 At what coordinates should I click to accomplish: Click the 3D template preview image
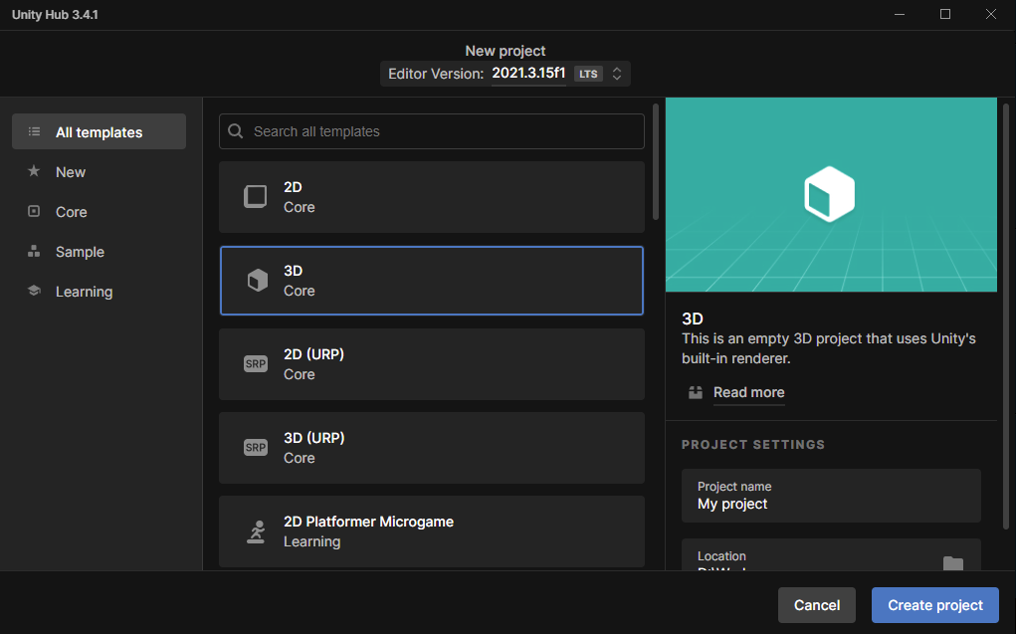click(831, 194)
